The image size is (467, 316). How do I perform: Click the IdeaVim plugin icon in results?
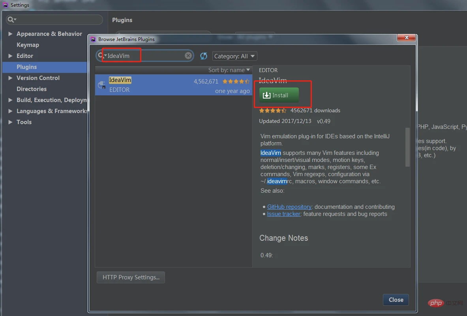102,85
